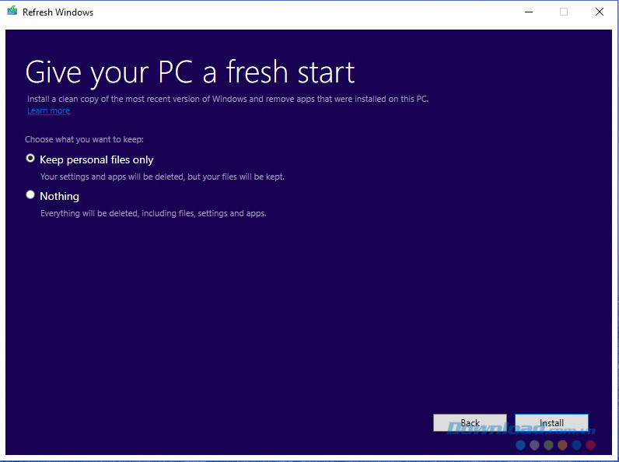Click the 'Your settings and apps will be deleted' description

[x=163, y=177]
